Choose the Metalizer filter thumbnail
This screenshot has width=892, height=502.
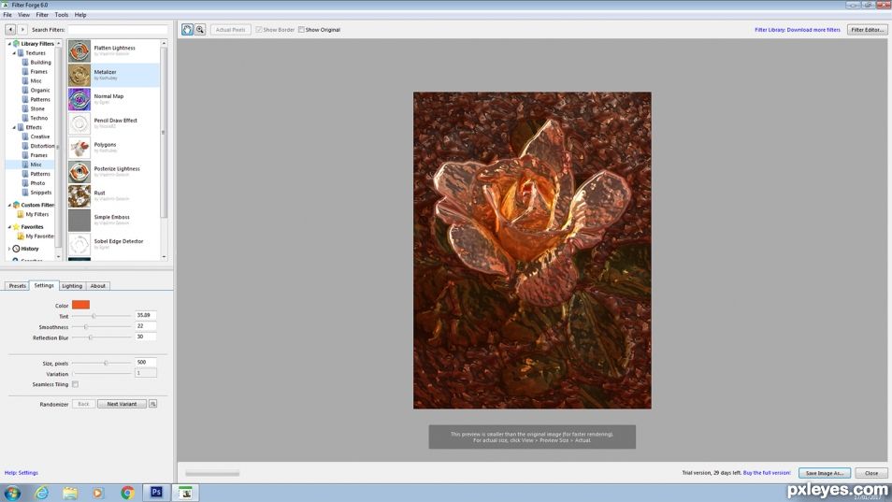[79, 75]
